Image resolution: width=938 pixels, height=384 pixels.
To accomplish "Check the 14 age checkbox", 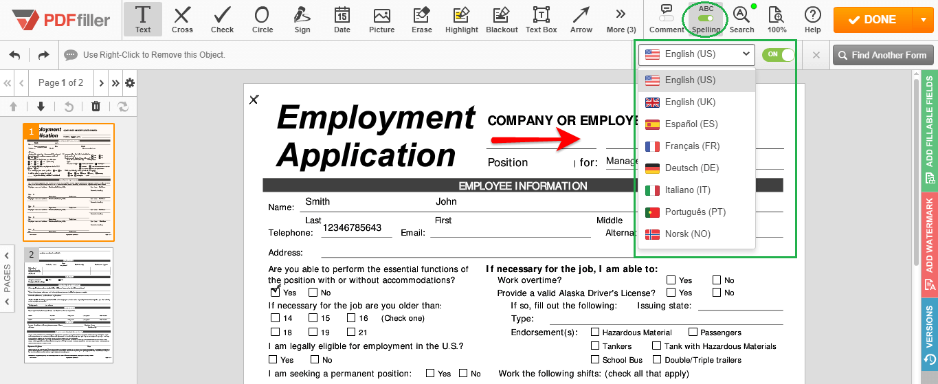I will [x=275, y=318].
